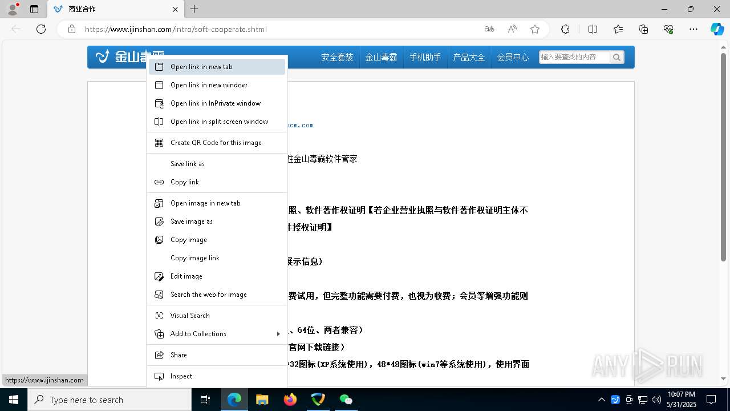Open Task View on taskbar
This screenshot has width=730, height=411.
(205, 400)
